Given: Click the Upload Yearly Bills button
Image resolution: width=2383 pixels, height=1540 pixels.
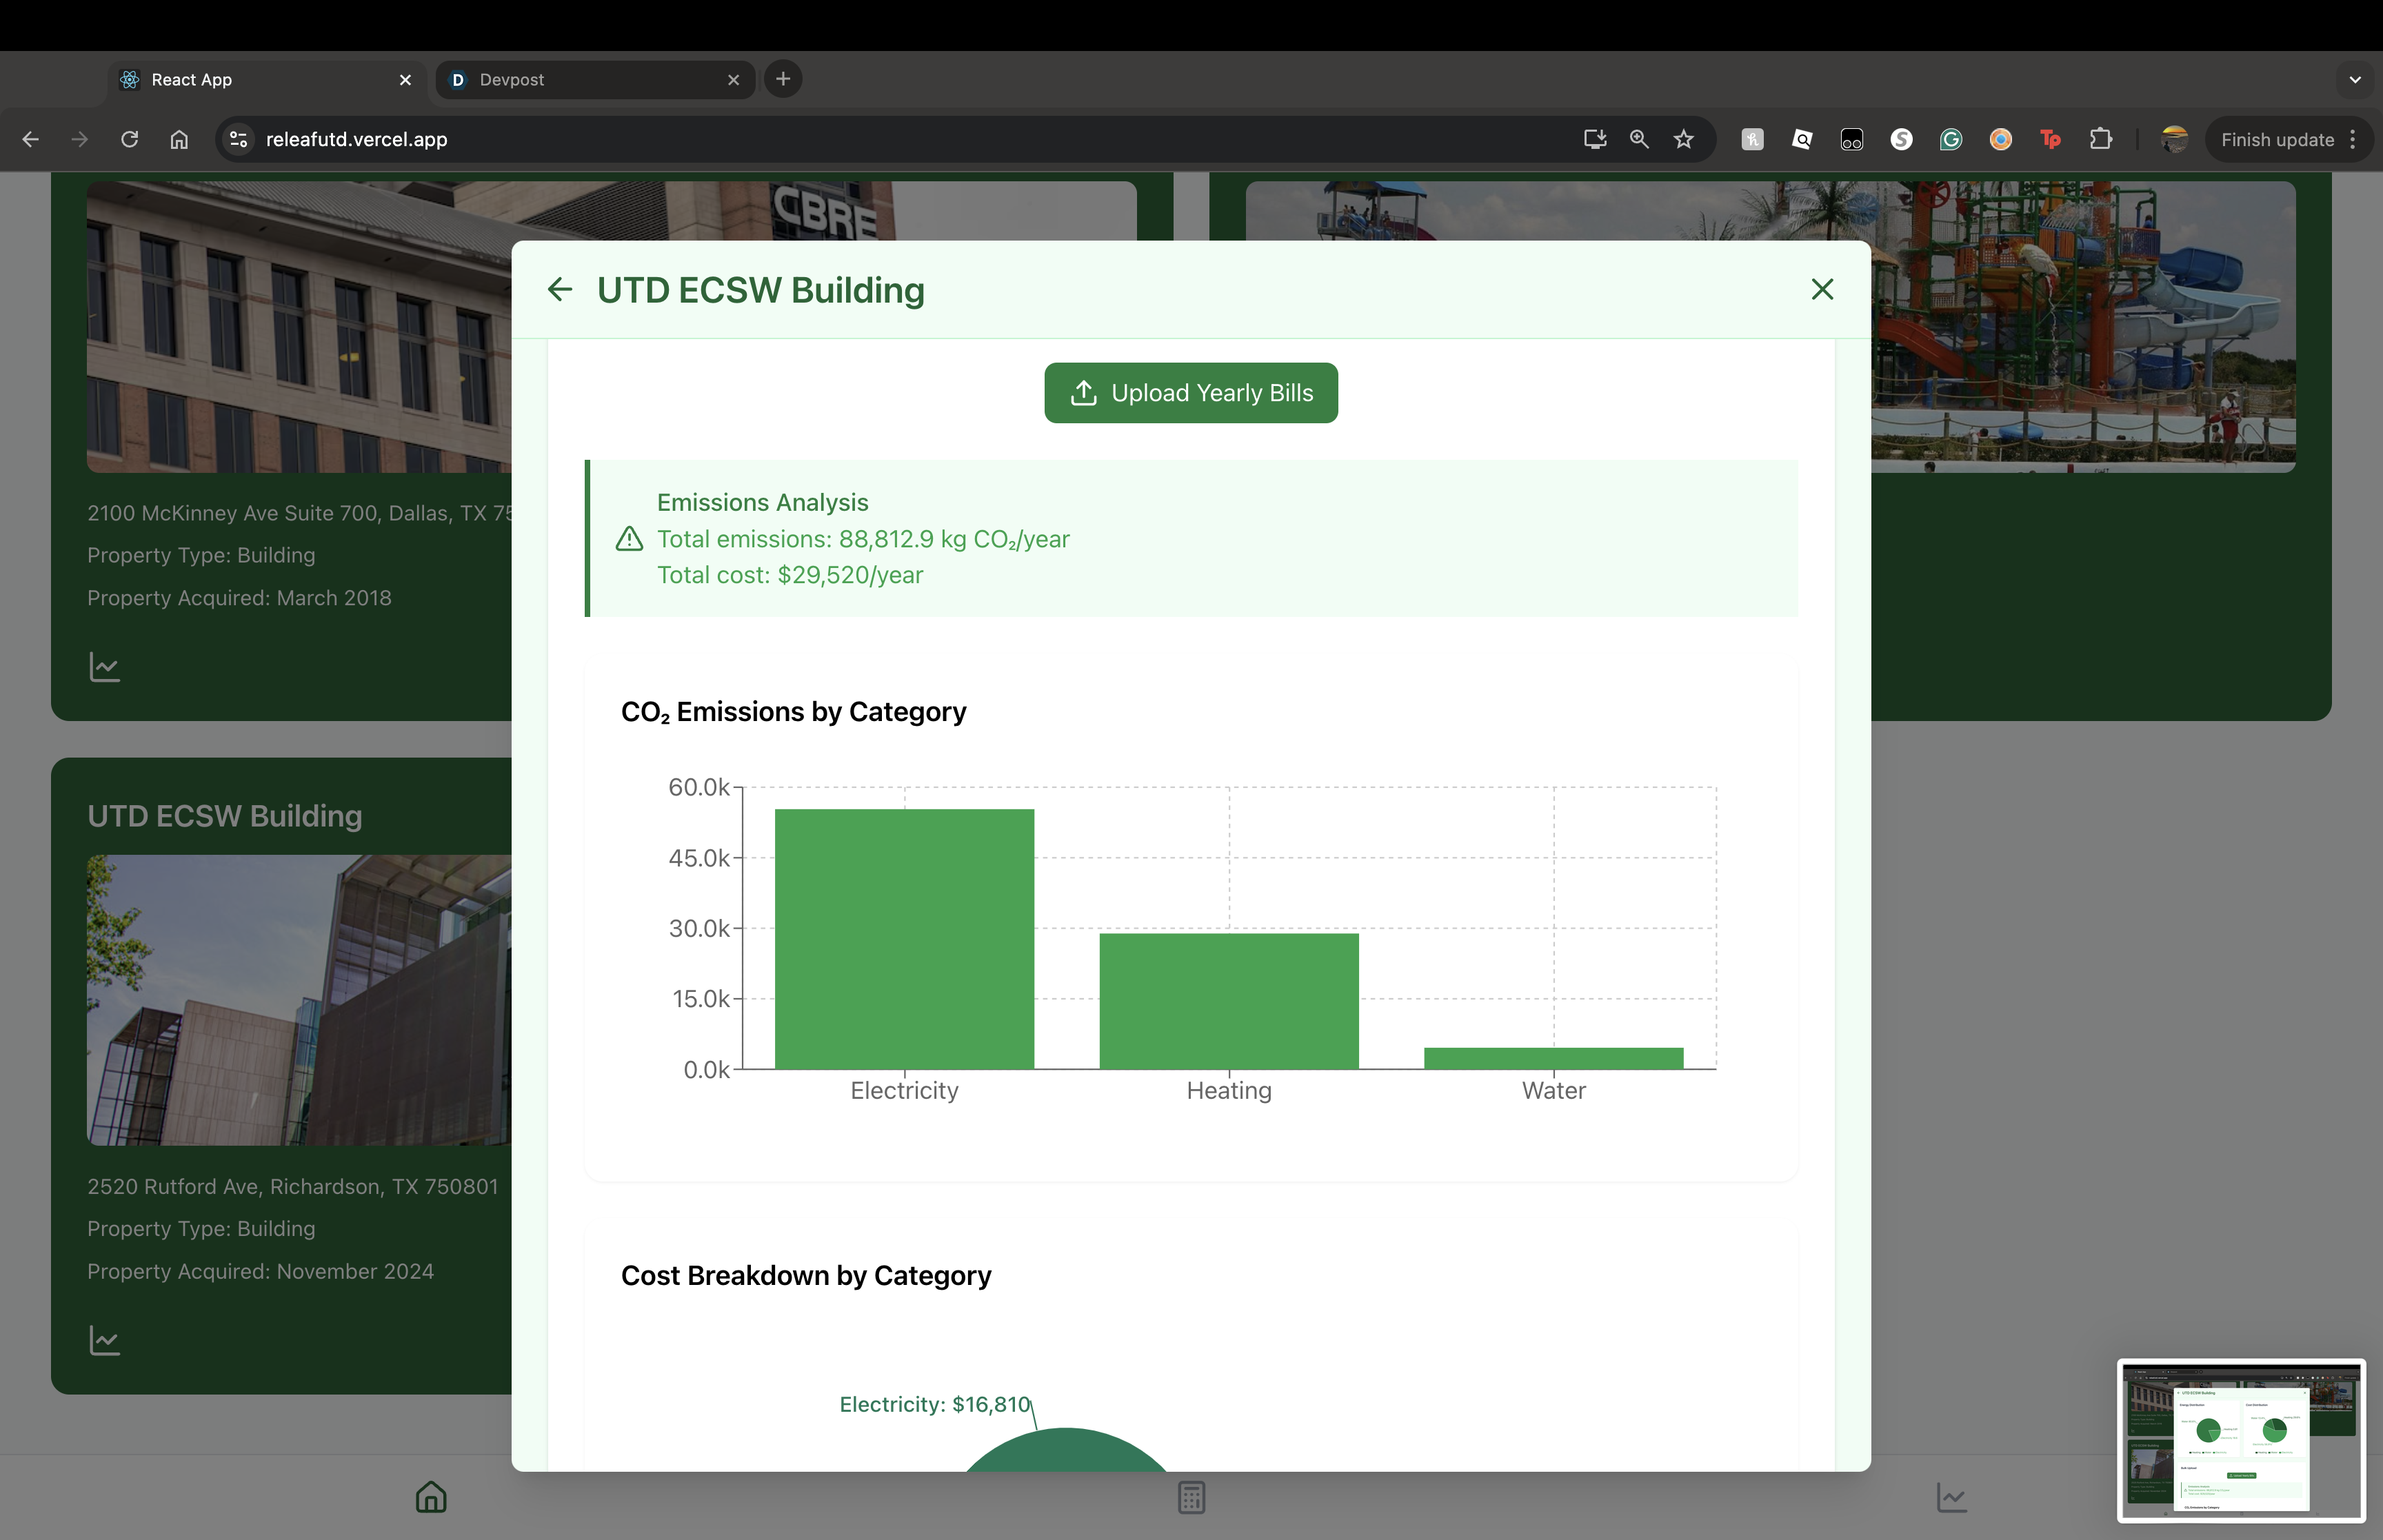Looking at the screenshot, I should pyautogui.click(x=1190, y=393).
